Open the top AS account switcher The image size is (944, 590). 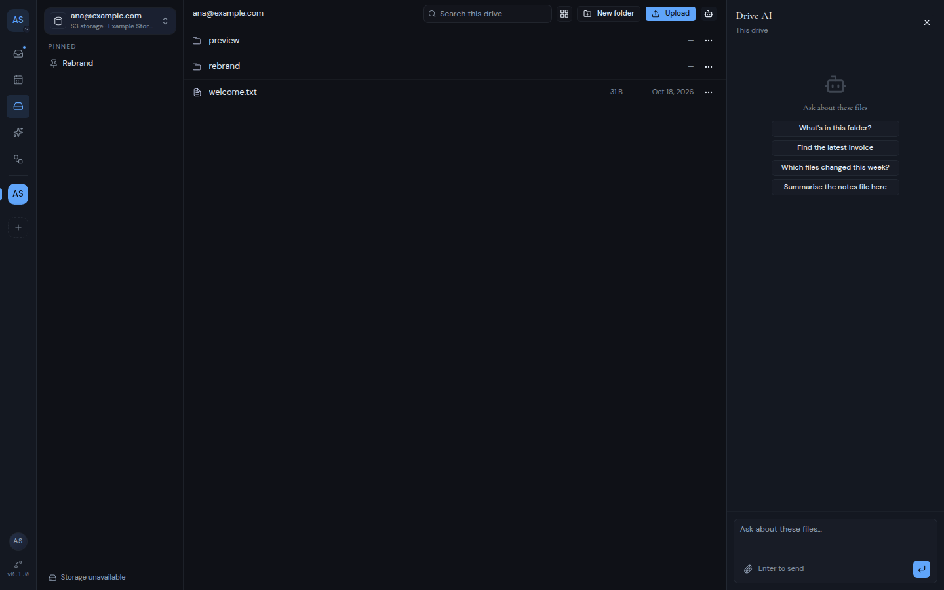pyautogui.click(x=18, y=20)
